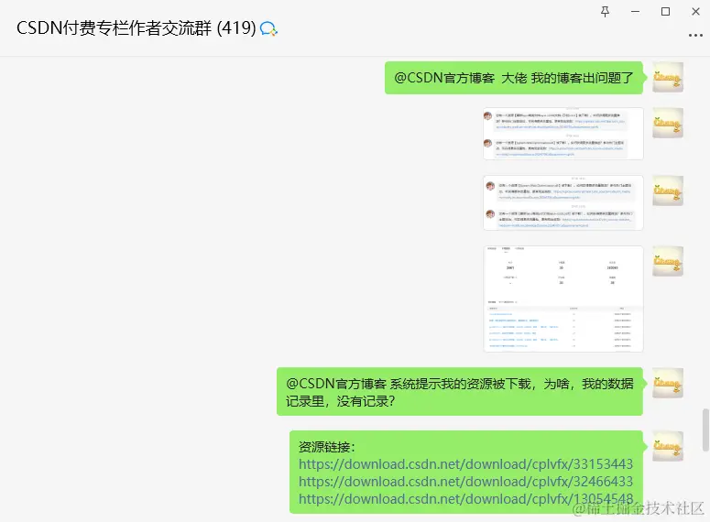
Task: Click the chat scrollbar thumb
Action: (x=705, y=430)
